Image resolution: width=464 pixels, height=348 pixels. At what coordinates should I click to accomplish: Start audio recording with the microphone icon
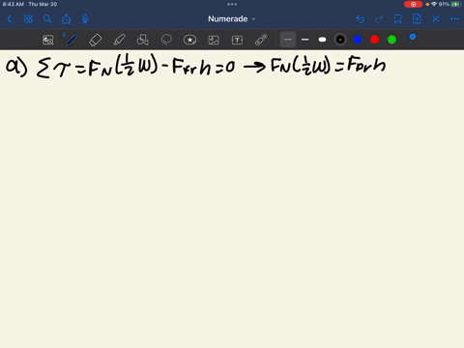tap(85, 19)
